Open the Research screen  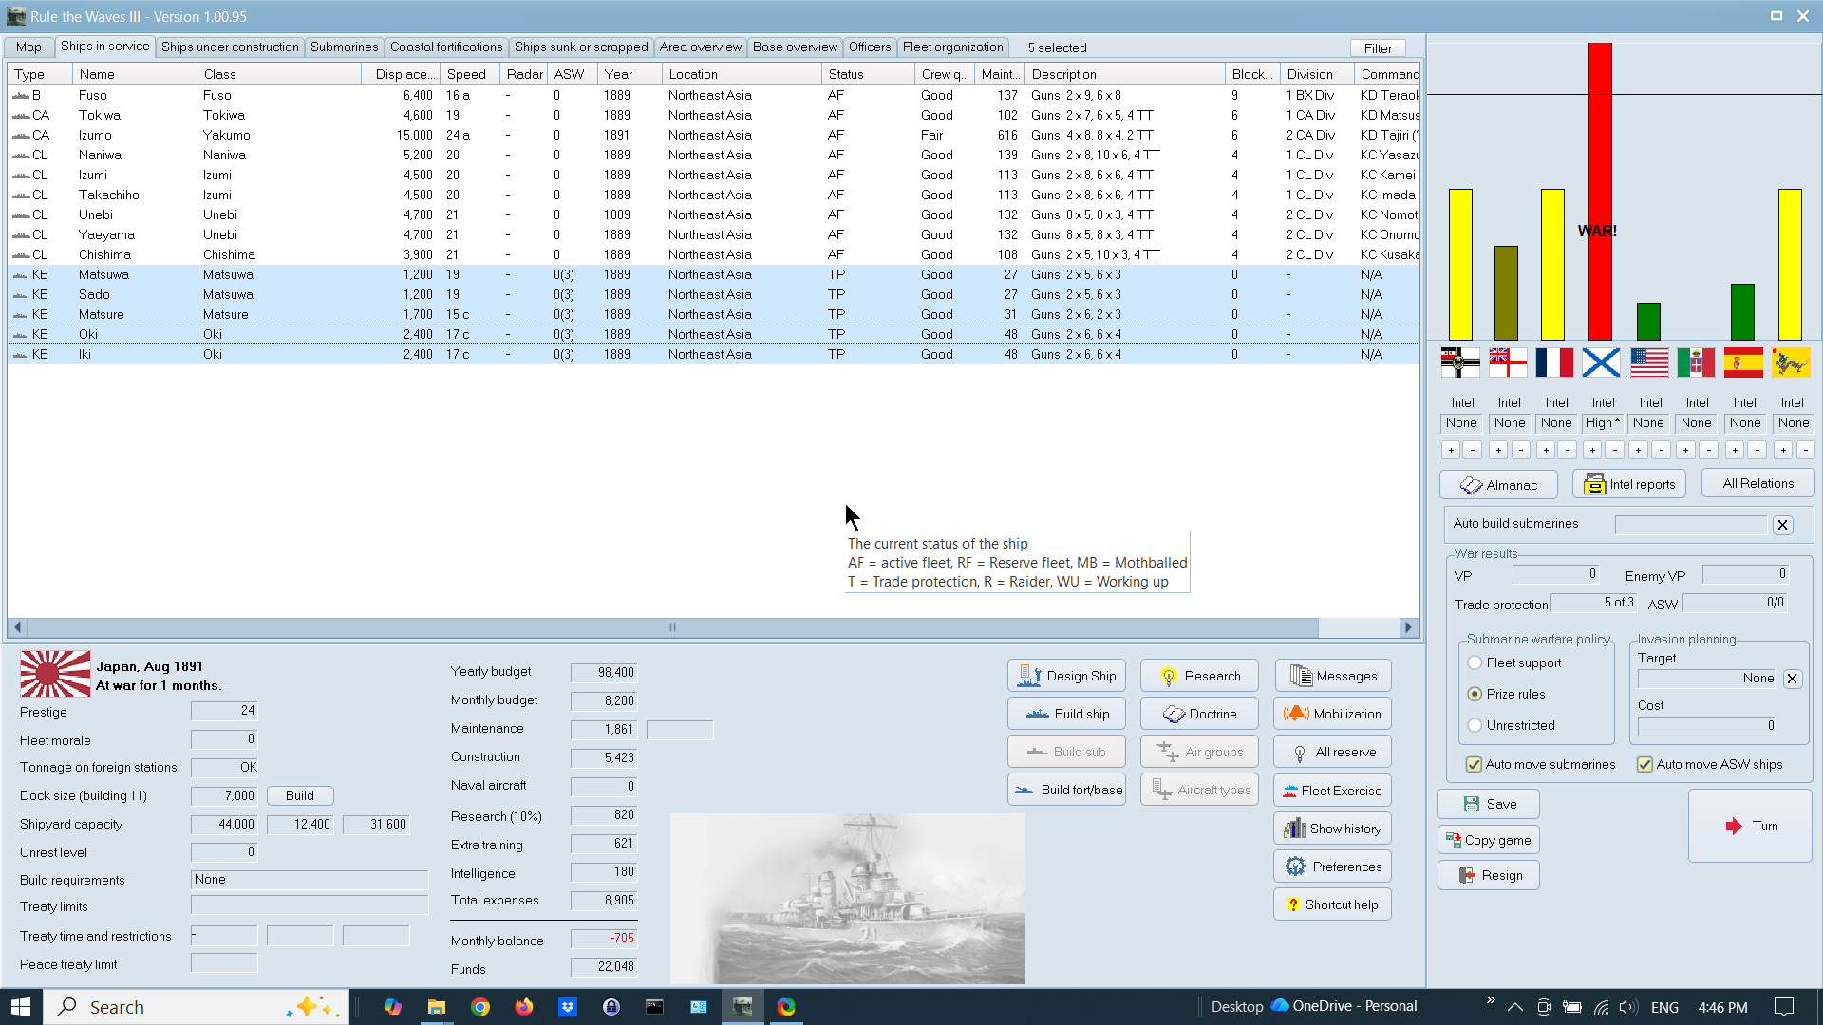pos(1199,676)
